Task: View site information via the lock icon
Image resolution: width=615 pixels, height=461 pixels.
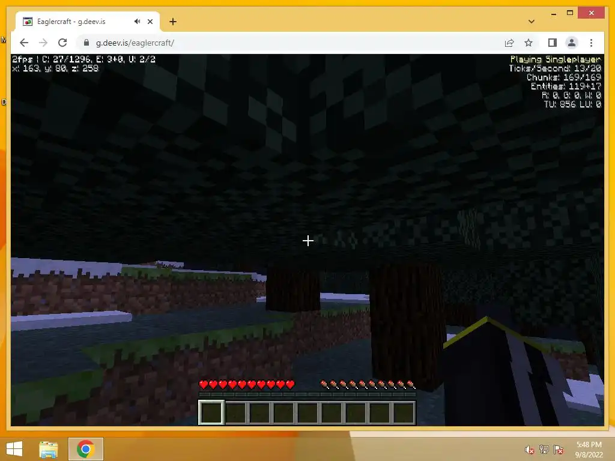Action: point(86,43)
